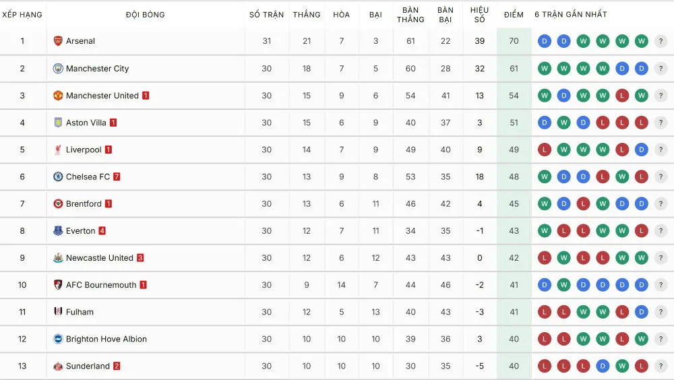Click the red 7 badge beside Chelsea FC
Viewport: 674px width, 380px height.
pos(117,177)
